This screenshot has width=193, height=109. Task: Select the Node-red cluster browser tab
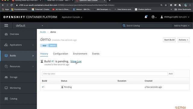[59, 1]
